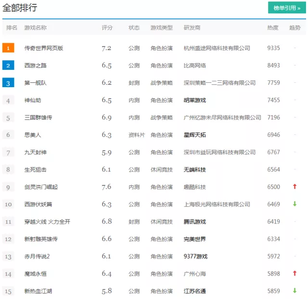
Task: Open the game 赤月传说2
Action: (x=37, y=256)
